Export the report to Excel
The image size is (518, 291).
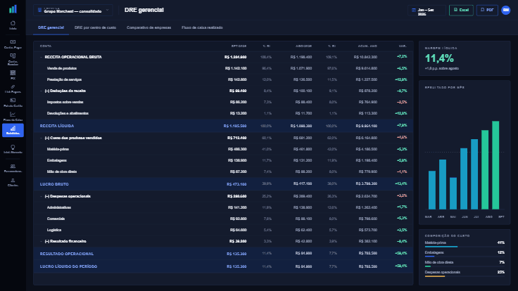[x=461, y=11]
